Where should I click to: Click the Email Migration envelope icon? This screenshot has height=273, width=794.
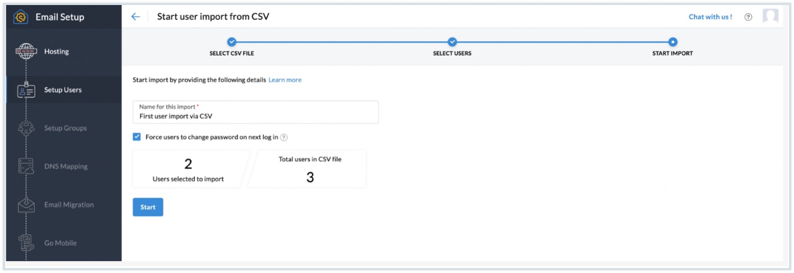pyautogui.click(x=26, y=205)
